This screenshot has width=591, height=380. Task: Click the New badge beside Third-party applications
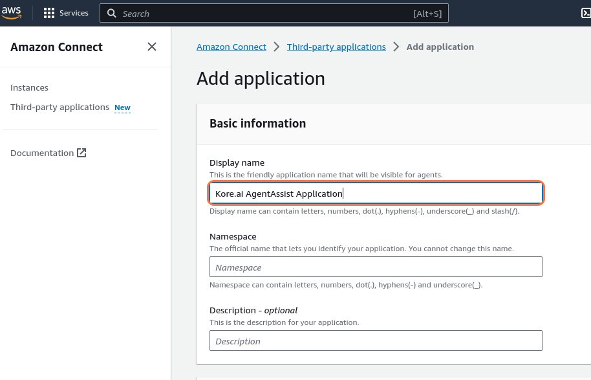click(x=122, y=107)
